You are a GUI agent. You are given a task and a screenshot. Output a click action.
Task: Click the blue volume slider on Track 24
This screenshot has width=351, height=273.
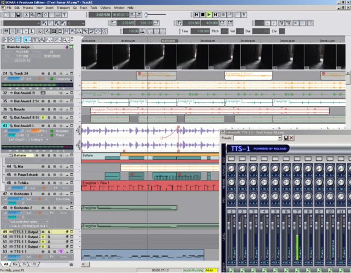(16, 79)
